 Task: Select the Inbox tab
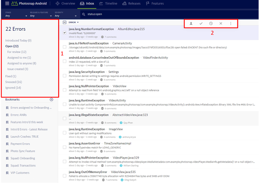(87, 3)
